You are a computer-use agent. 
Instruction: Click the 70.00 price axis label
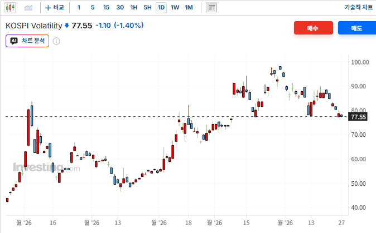359,135
